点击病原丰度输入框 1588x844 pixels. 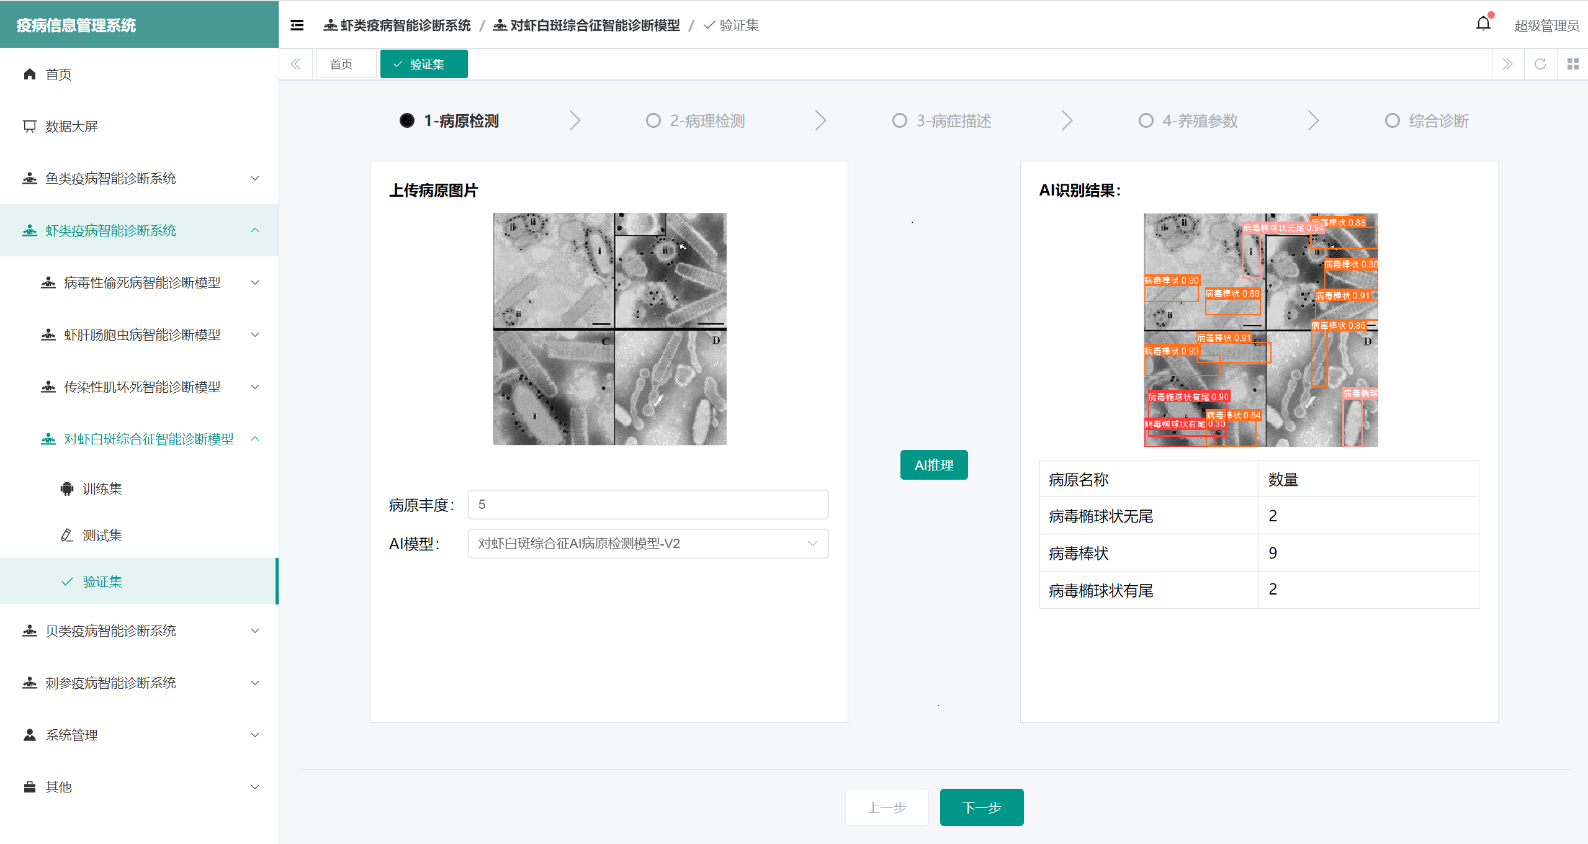point(647,505)
